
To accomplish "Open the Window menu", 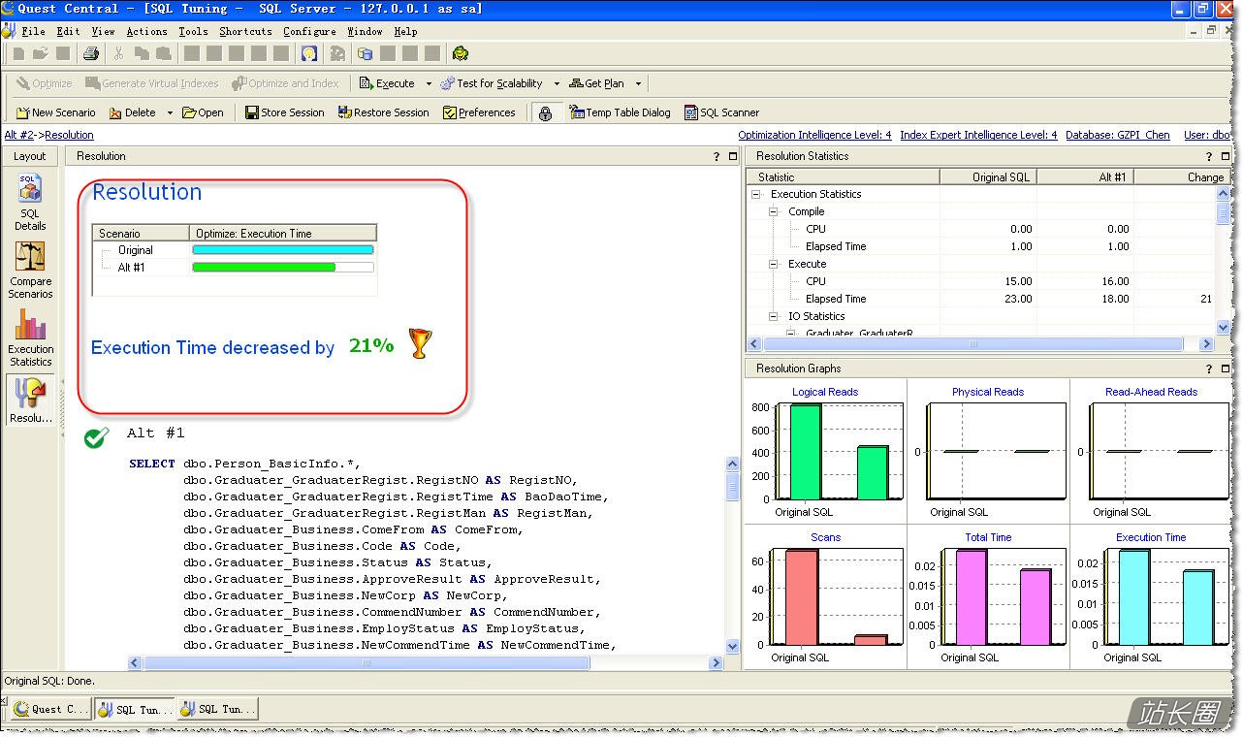I will click(365, 31).
